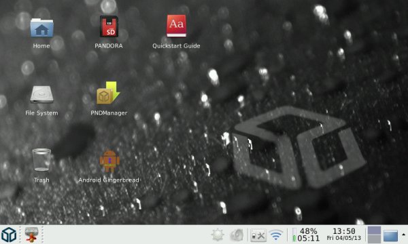Click the show desktop icon
The width and height of the screenshot is (408, 244).
click(x=390, y=235)
